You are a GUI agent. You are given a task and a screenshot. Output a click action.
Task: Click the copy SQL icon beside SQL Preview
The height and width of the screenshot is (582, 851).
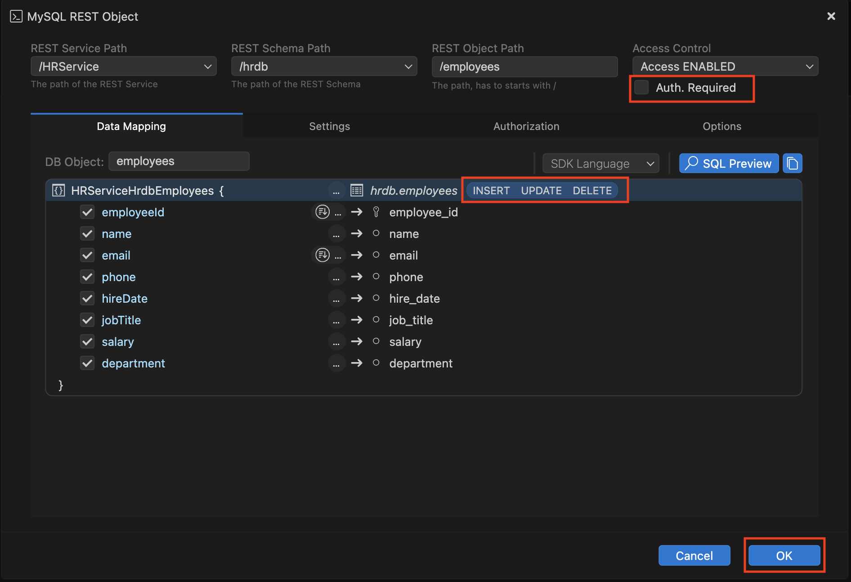click(x=793, y=163)
